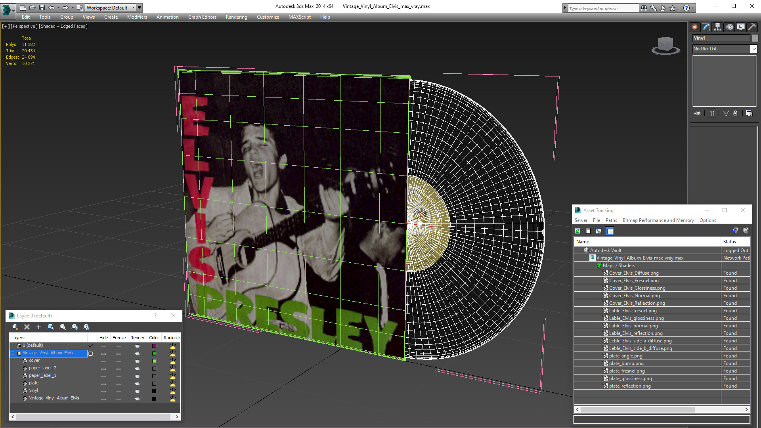Toggle Freeze for paper_label_1 object
Viewport: 761px width, 428px height.
tap(119, 376)
